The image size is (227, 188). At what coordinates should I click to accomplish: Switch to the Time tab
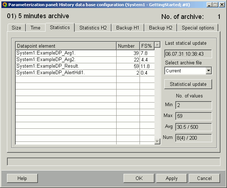(35, 28)
